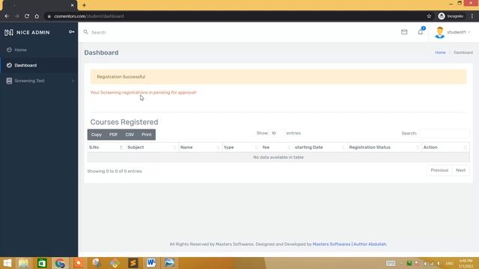The width and height of the screenshot is (479, 269).
Task: Sort by fee column header
Action: pos(276,147)
